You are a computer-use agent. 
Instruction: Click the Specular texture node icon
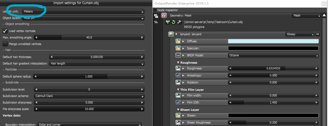[178, 48]
